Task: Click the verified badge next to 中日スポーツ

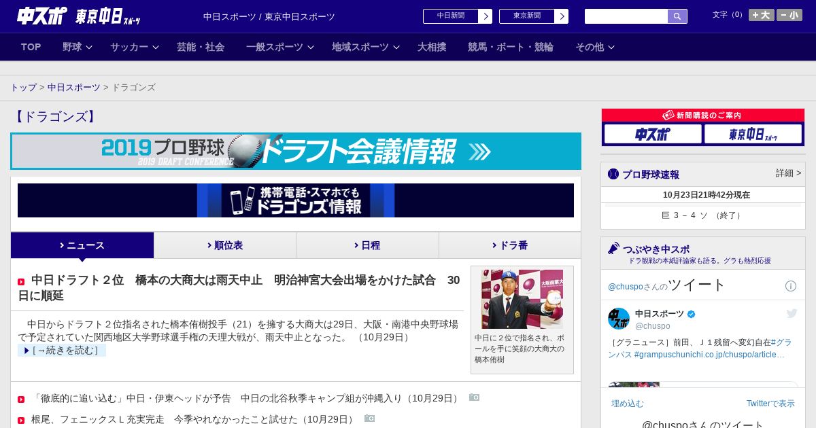Action: click(x=692, y=314)
